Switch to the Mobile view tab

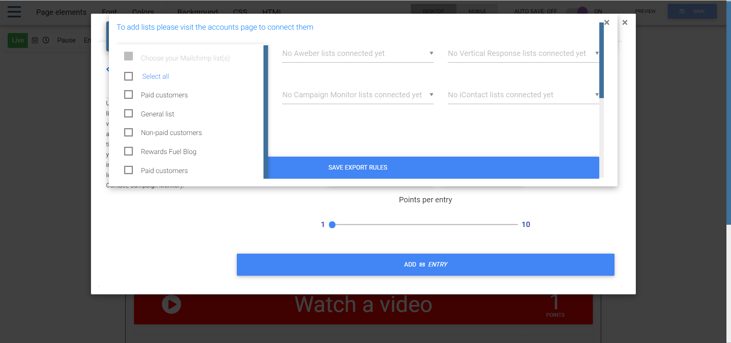pyautogui.click(x=477, y=11)
